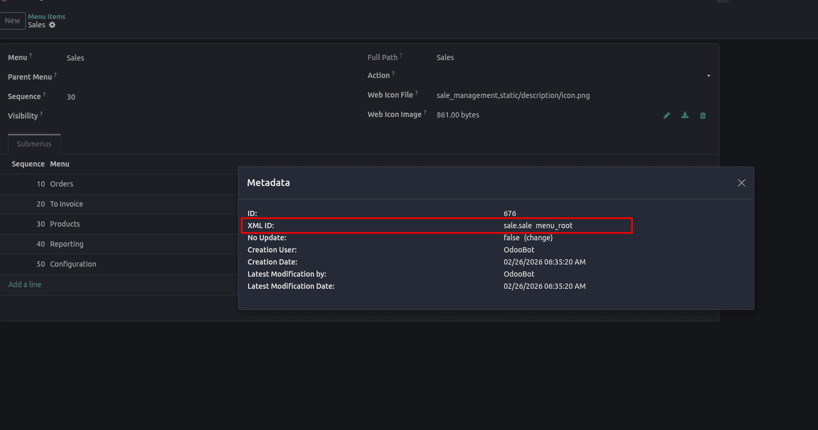Click the Sequence field help question mark
The height and width of the screenshot is (430, 818).
click(45, 94)
